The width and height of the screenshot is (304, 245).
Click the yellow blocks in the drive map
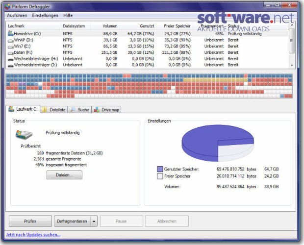point(215,80)
